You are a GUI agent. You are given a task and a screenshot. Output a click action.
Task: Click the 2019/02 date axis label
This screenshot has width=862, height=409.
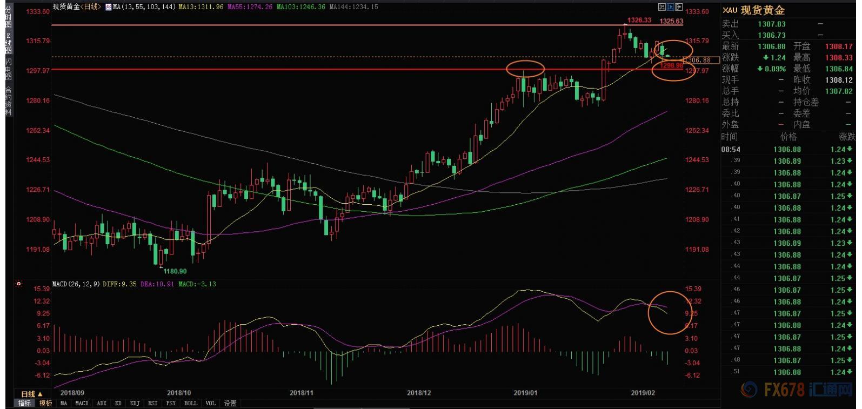point(643,393)
